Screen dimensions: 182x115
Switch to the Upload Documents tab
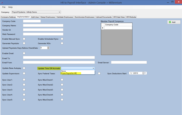pyautogui.click(x=104, y=17)
